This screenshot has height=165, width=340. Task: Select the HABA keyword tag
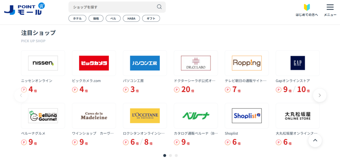(131, 19)
